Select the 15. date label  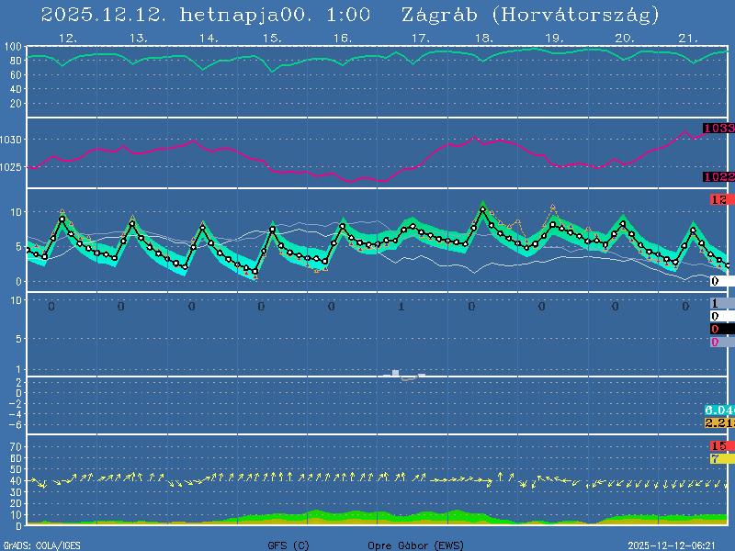[272, 38]
